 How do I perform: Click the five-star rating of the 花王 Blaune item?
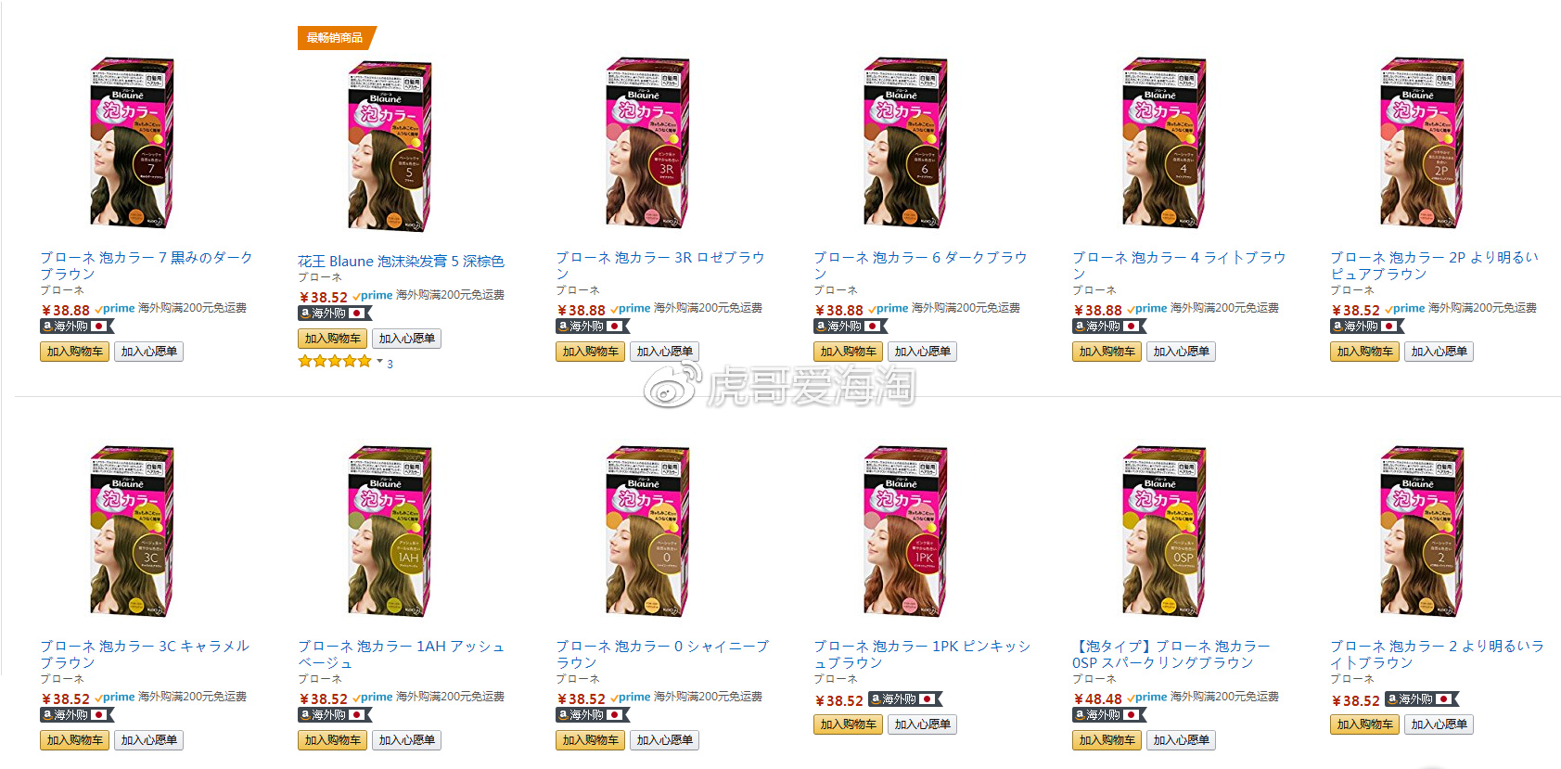(x=334, y=362)
